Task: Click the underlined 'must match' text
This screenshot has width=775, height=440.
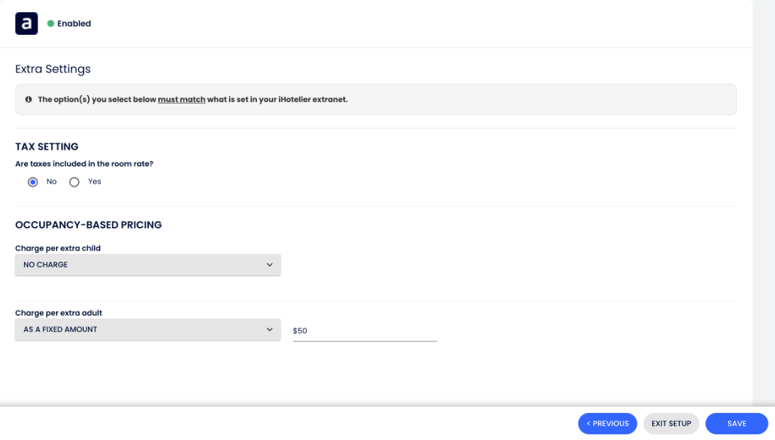Action: 182,99
